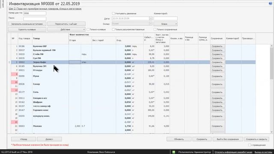Click Выйти без сохранения button
Screen dimensions: 274x154
point(228,139)
